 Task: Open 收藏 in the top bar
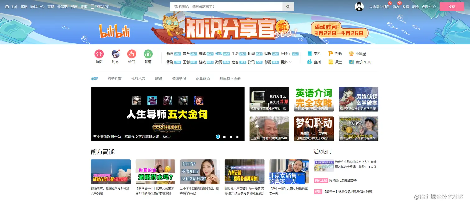[x=406, y=7]
